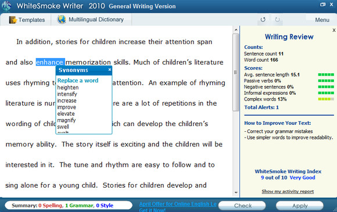Click the 0 Spelling summary entry
The width and height of the screenshot is (337, 212).
click(x=51, y=206)
